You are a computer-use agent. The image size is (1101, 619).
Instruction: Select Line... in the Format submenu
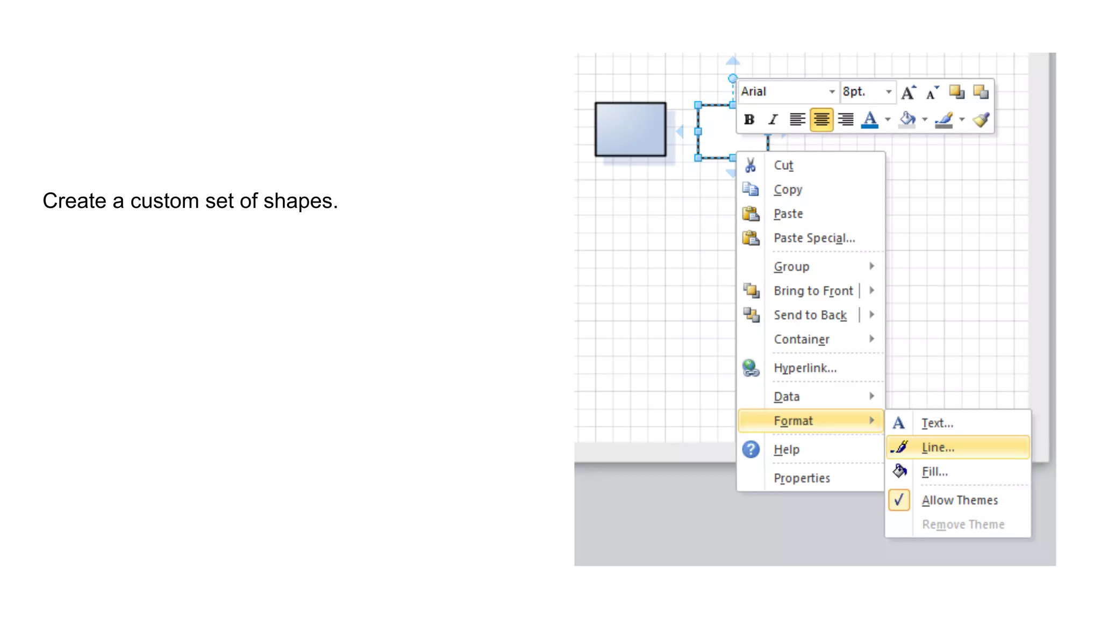(x=958, y=447)
